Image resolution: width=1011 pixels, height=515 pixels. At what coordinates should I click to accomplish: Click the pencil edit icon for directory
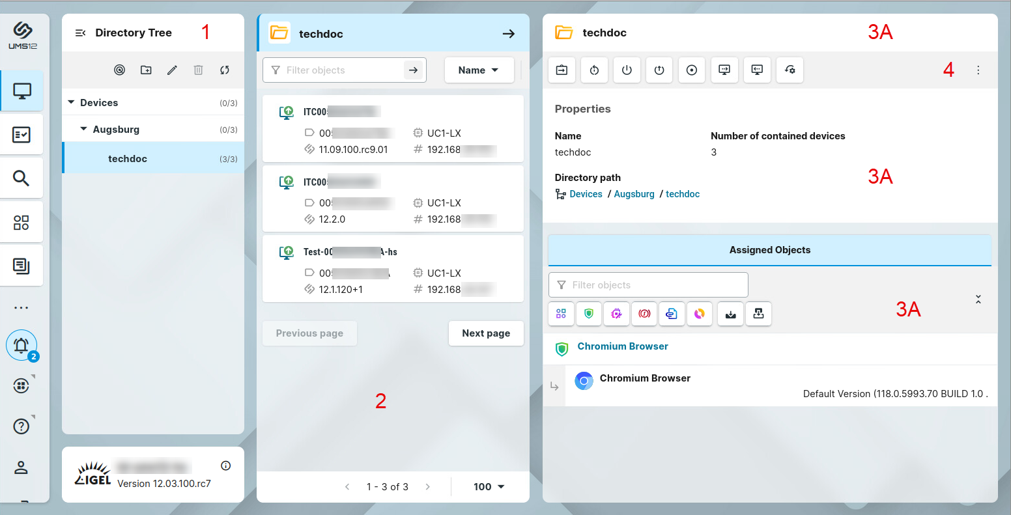tap(172, 70)
